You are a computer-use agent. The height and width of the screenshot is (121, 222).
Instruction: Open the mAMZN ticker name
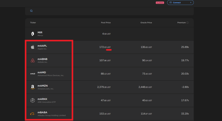[43, 86]
